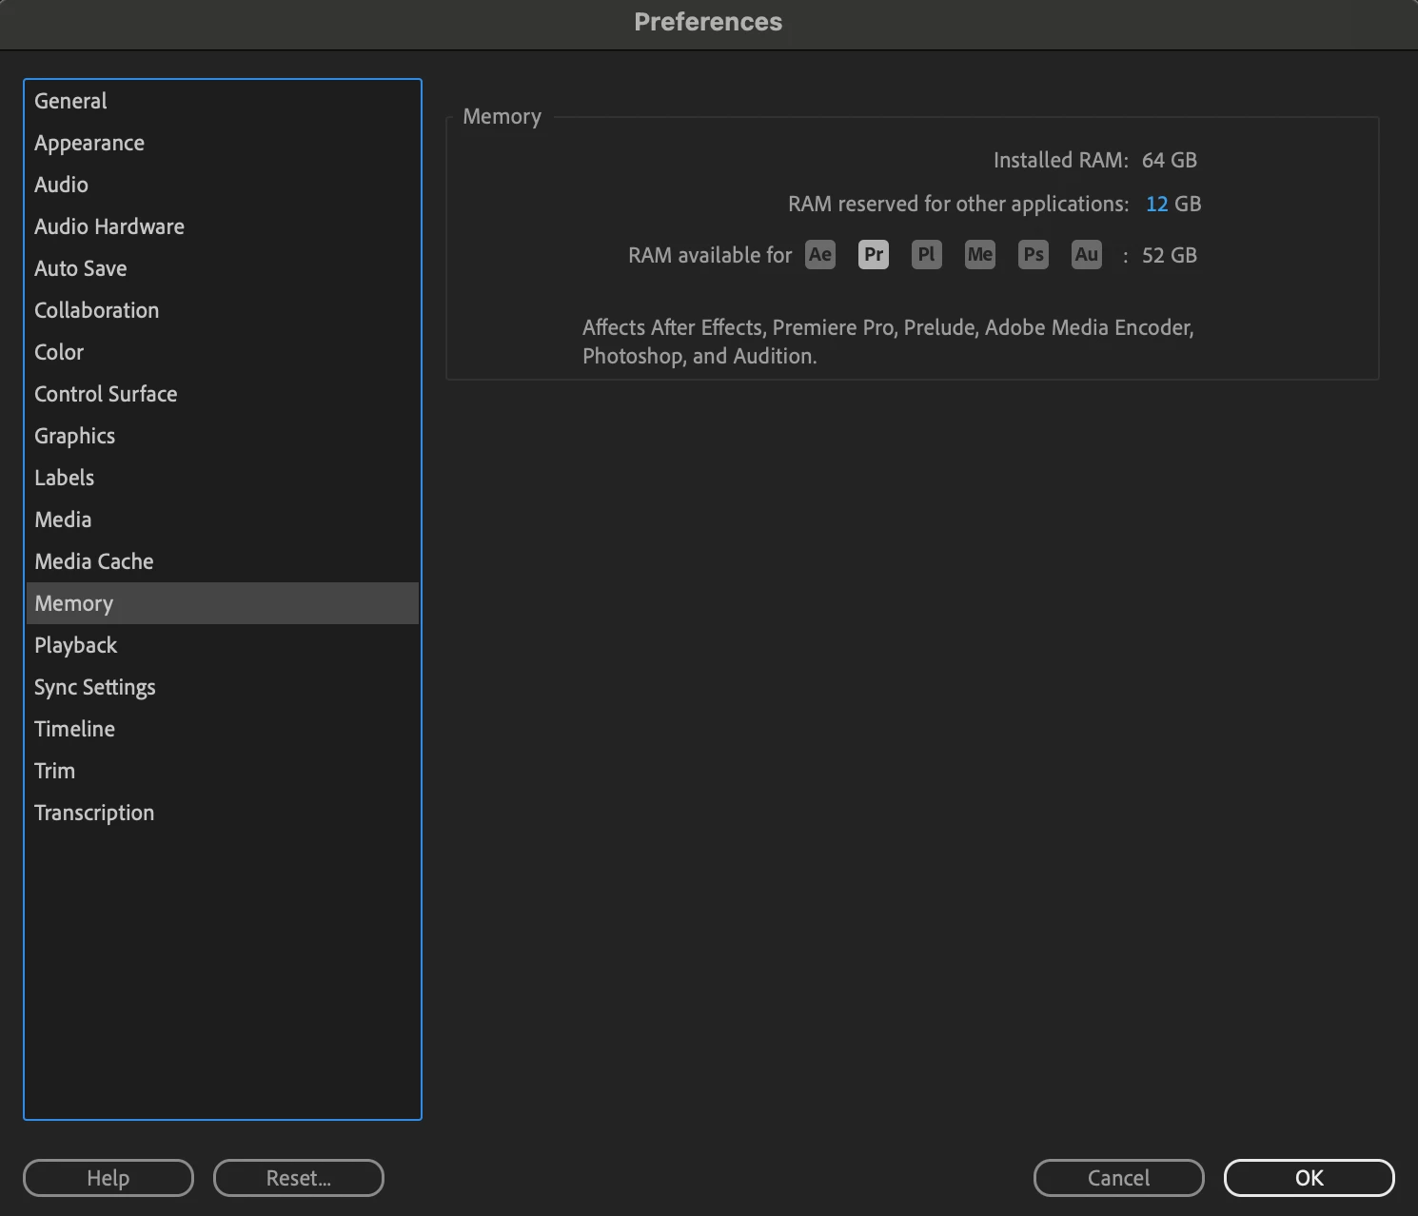
Task: Select the Appearance category
Action: click(x=223, y=143)
